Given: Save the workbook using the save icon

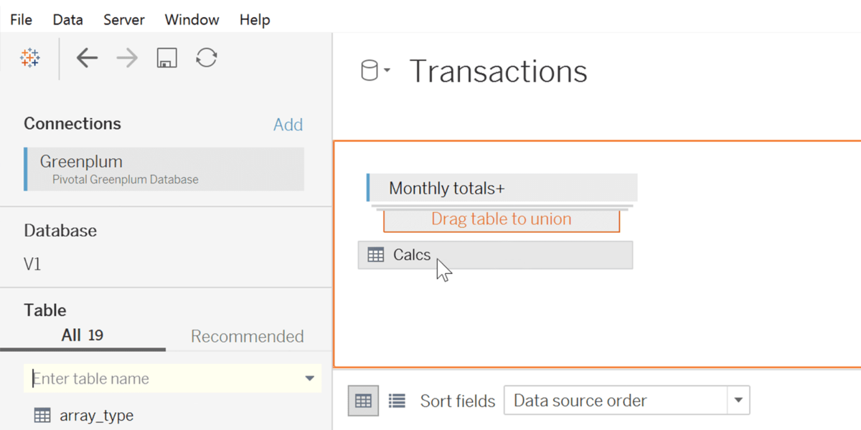Looking at the screenshot, I should pos(166,58).
